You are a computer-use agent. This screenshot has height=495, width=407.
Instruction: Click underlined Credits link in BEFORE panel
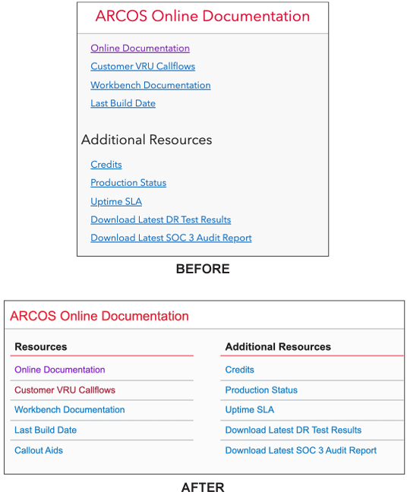pos(106,165)
